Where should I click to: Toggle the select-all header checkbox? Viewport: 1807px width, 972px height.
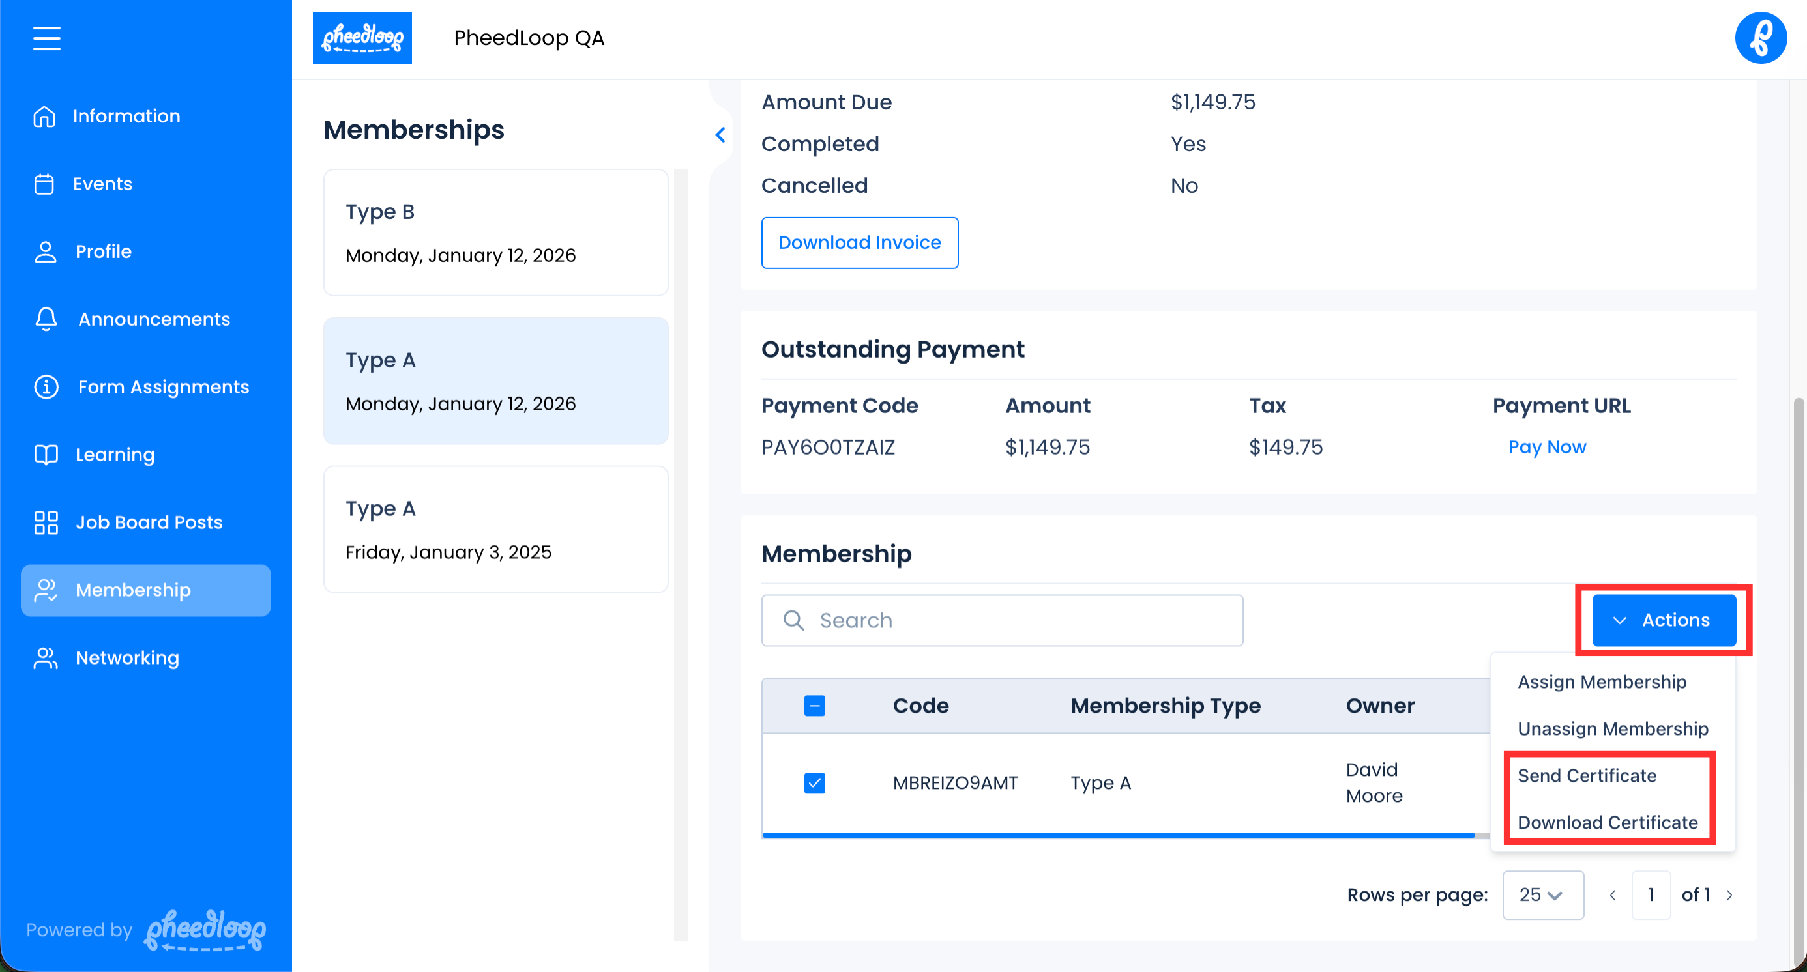814,706
